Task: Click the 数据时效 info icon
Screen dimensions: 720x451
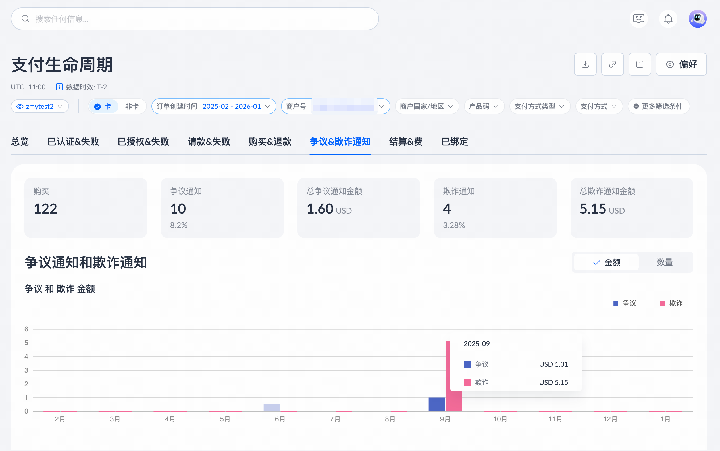Action: (59, 87)
